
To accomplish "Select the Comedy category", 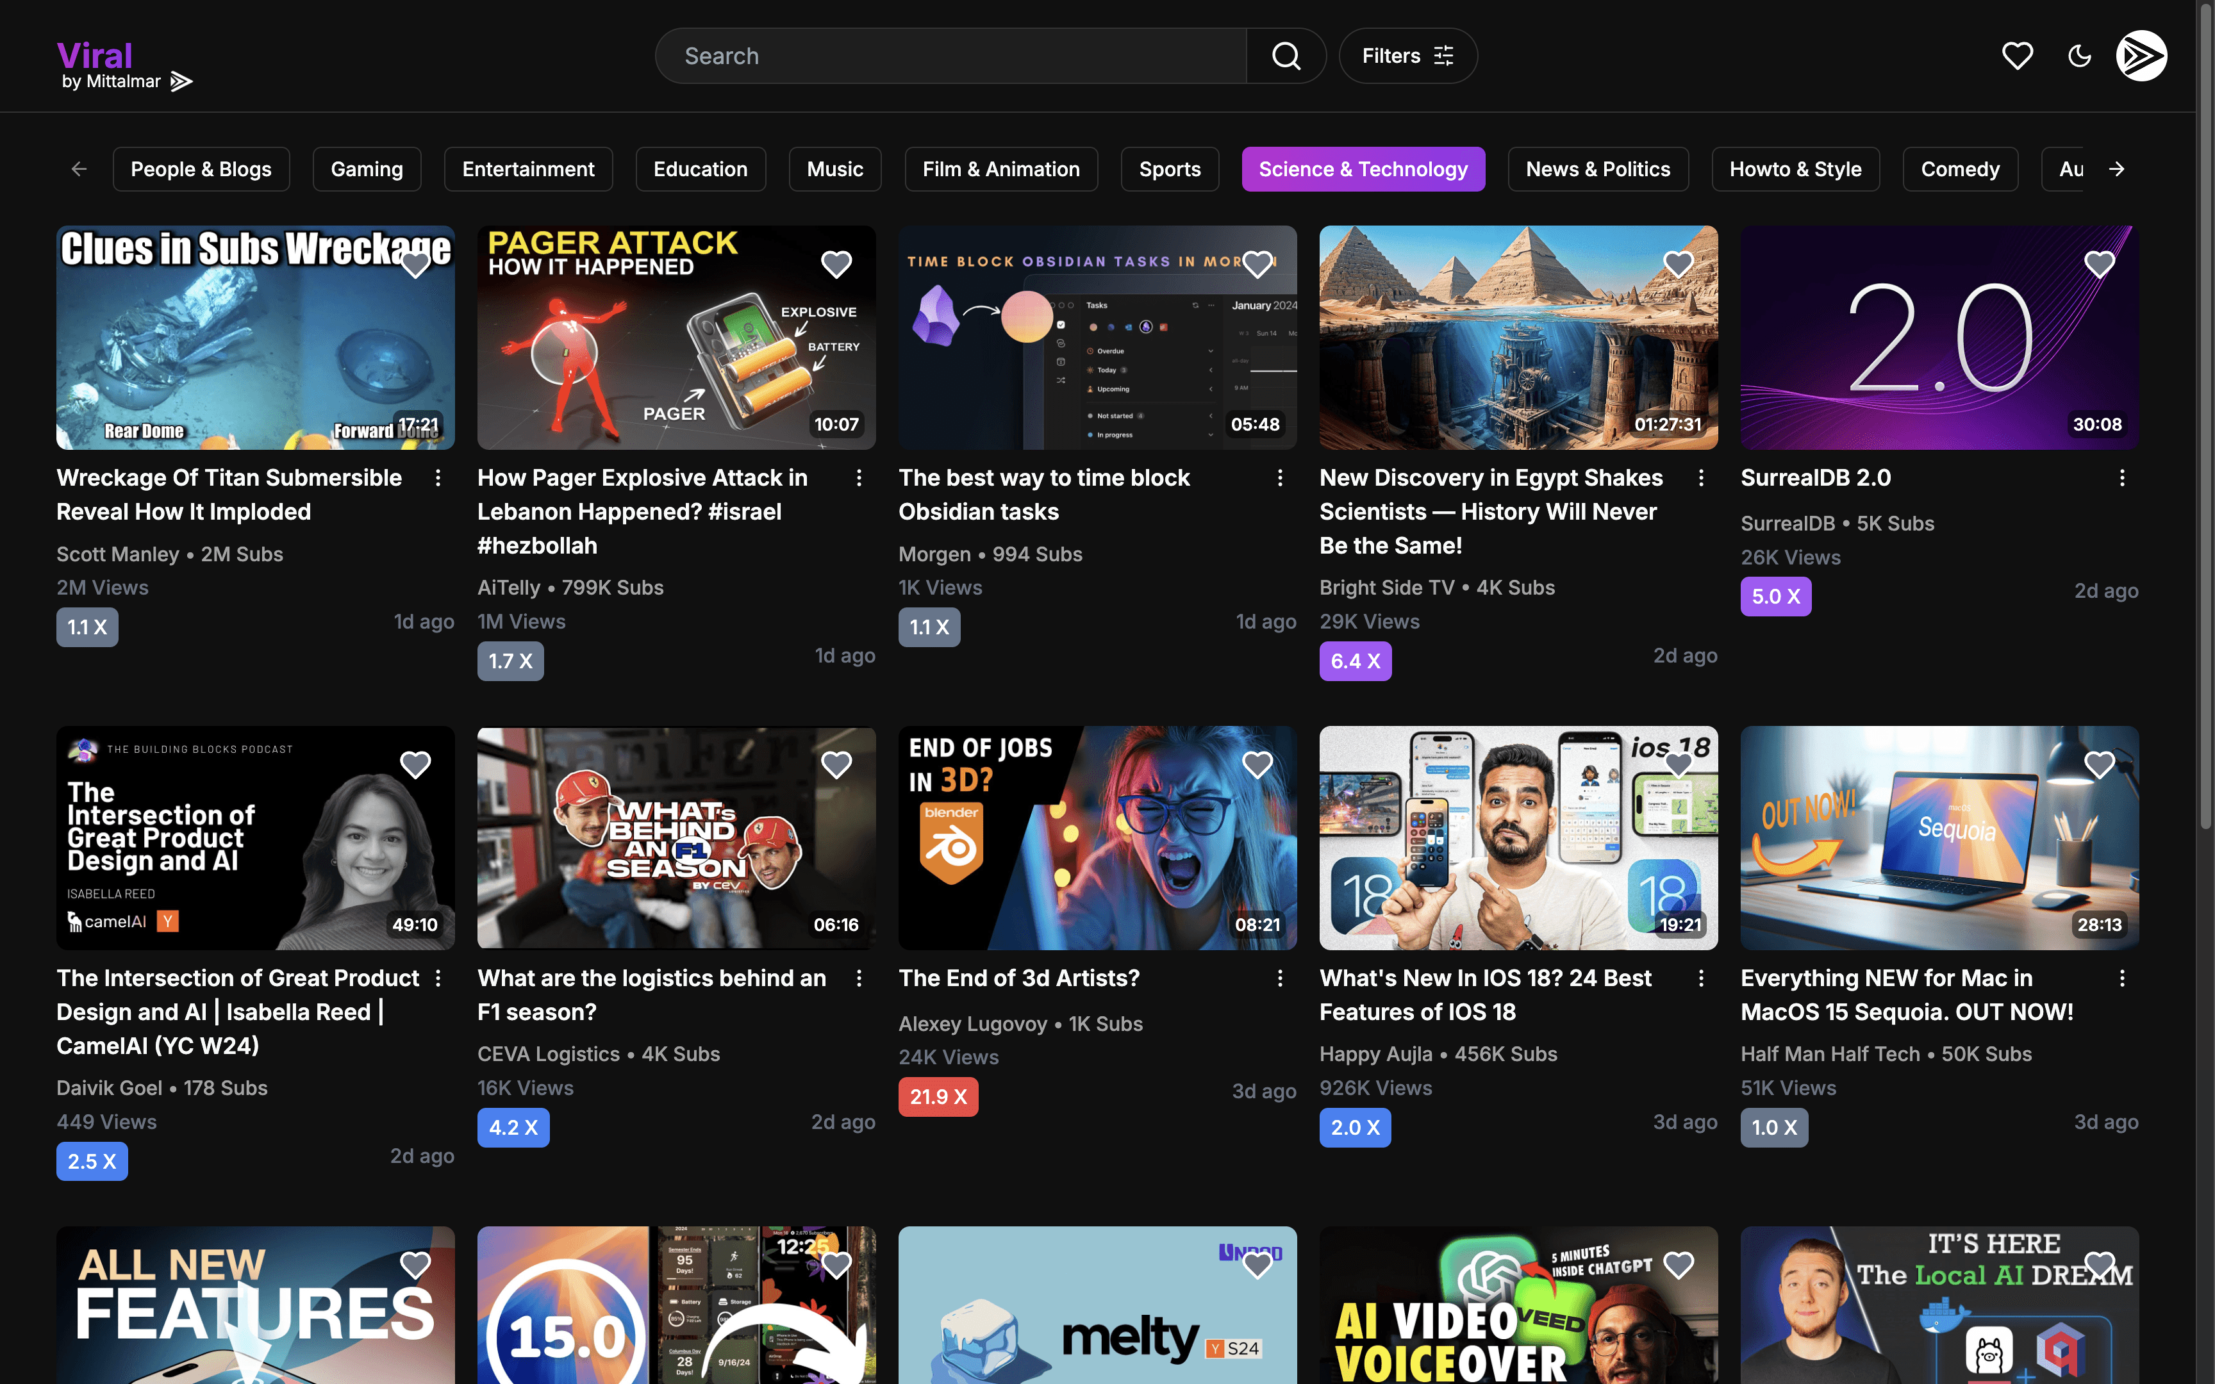I will pos(1961,169).
